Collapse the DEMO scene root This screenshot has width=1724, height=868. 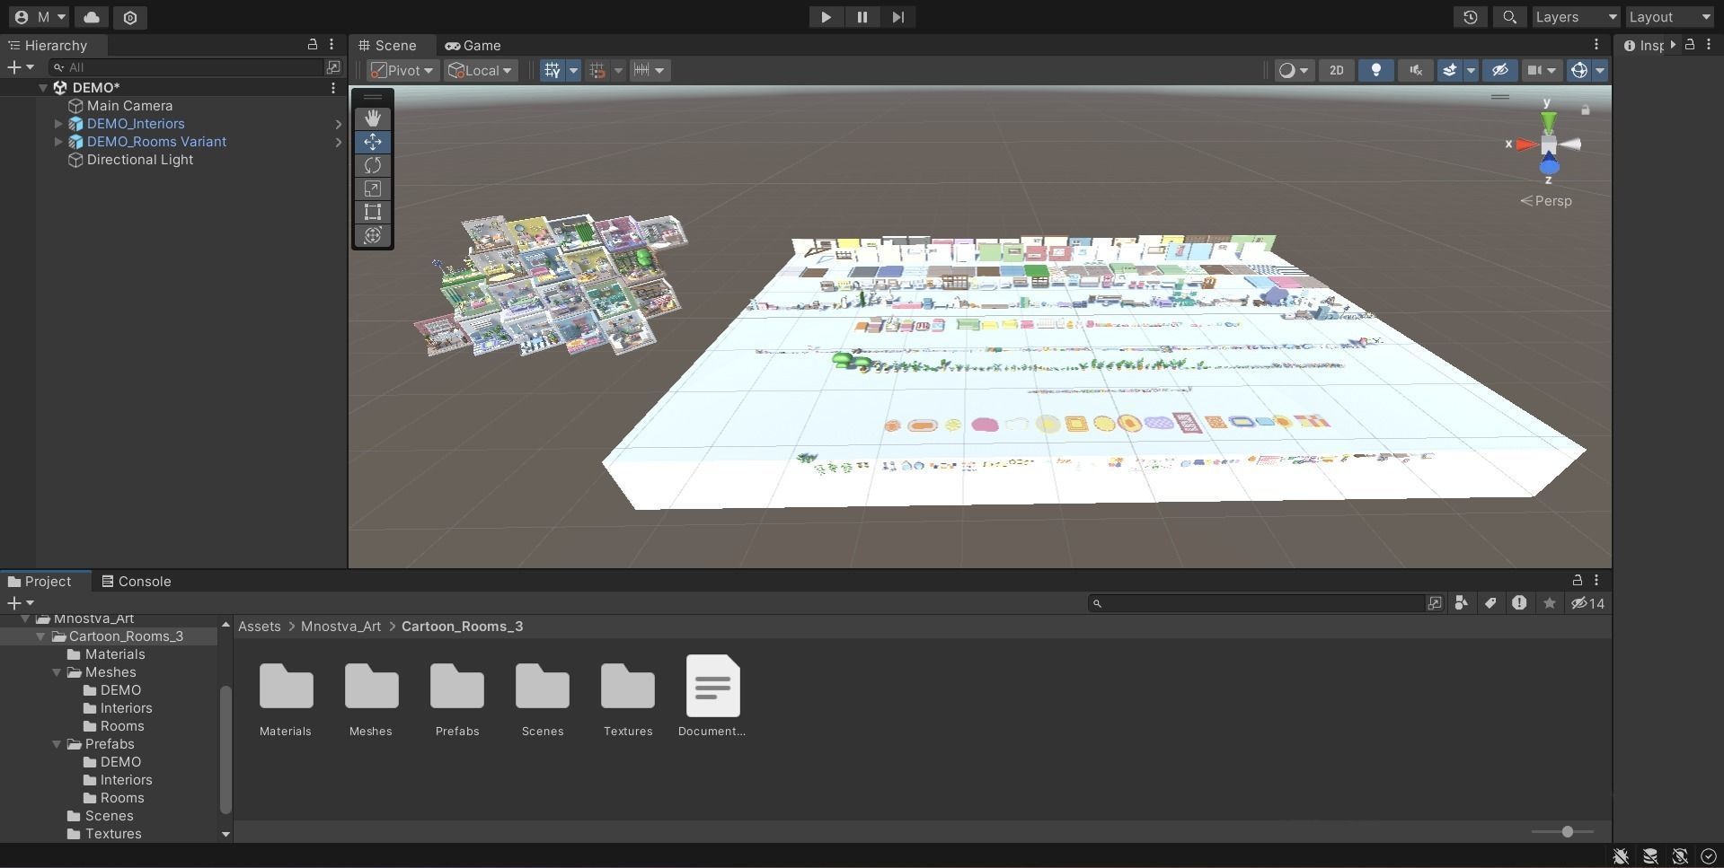click(42, 88)
